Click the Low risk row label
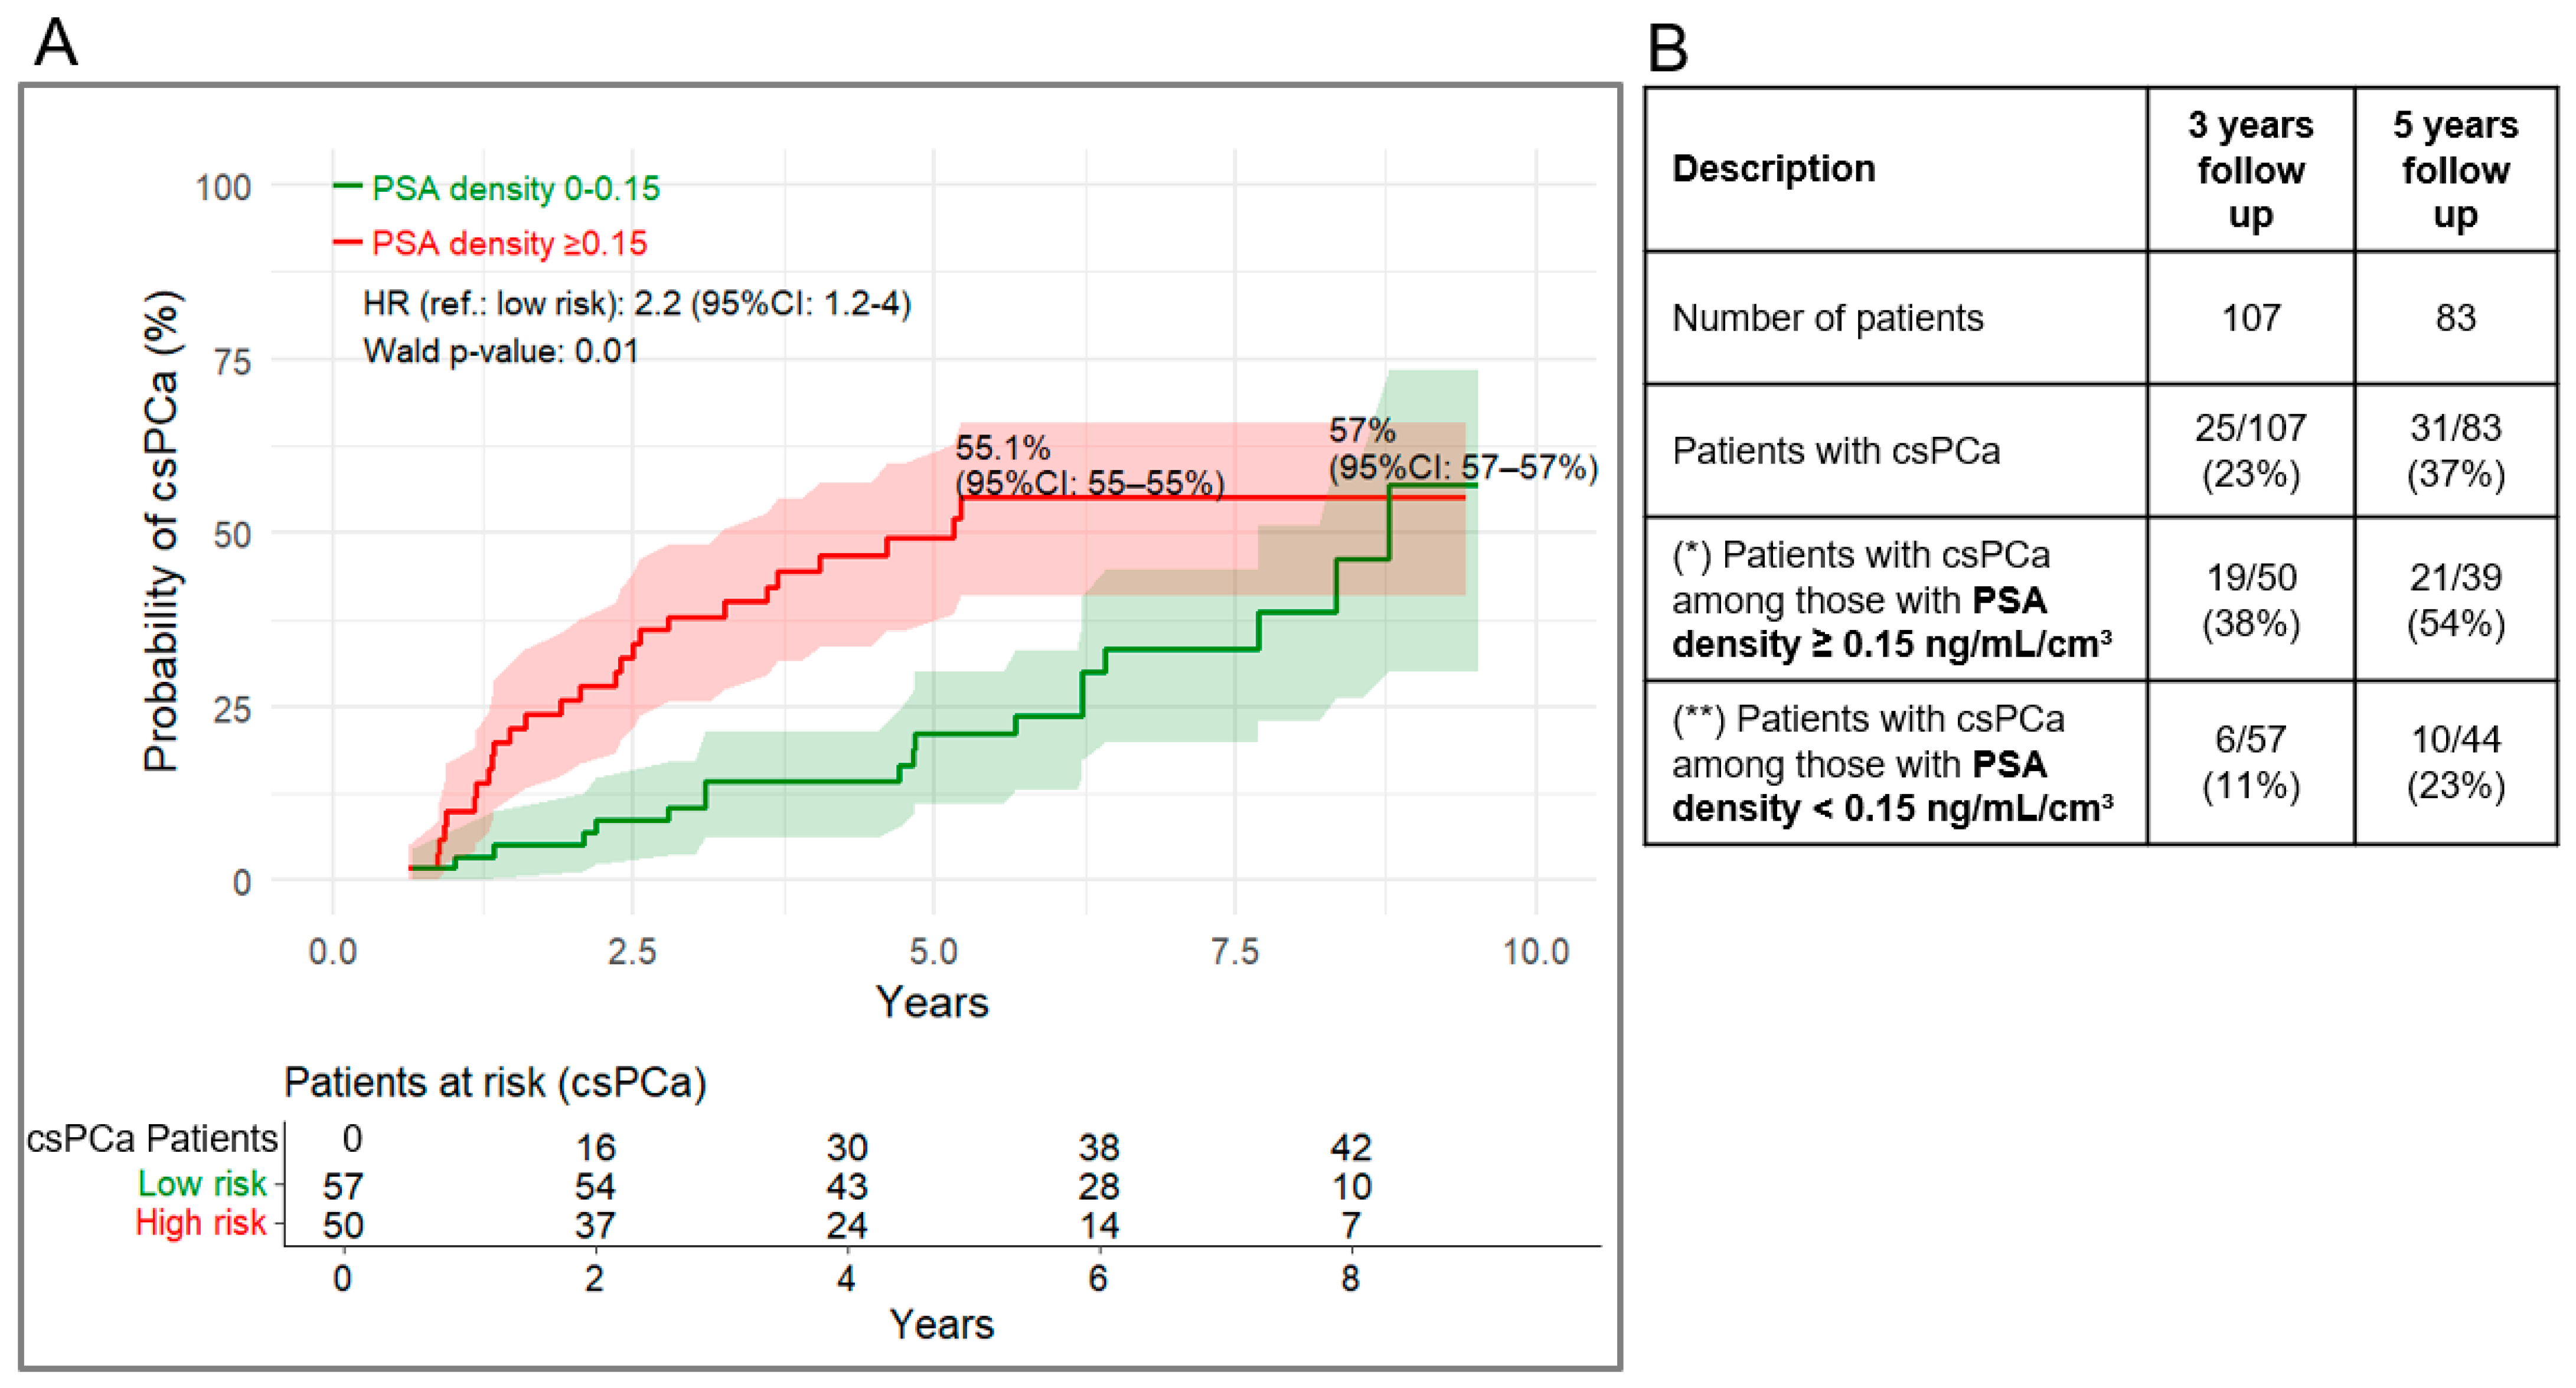 202,1184
